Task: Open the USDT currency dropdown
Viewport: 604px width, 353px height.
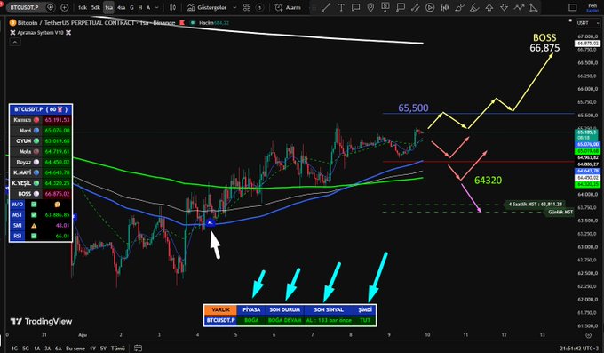Action: 588,23
